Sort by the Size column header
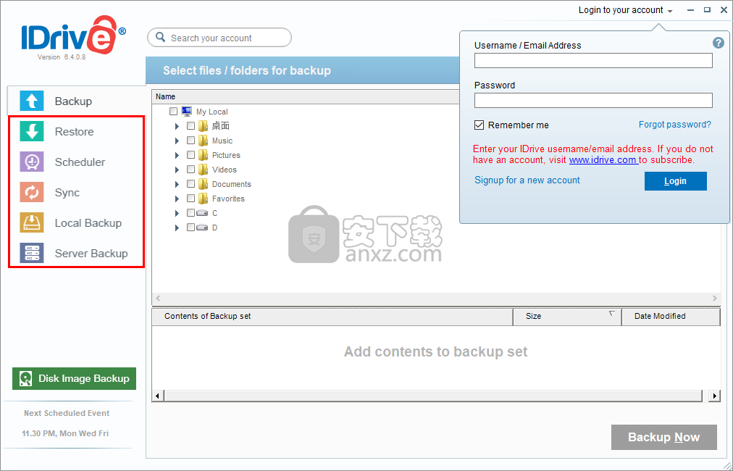The image size is (733, 471). click(567, 316)
